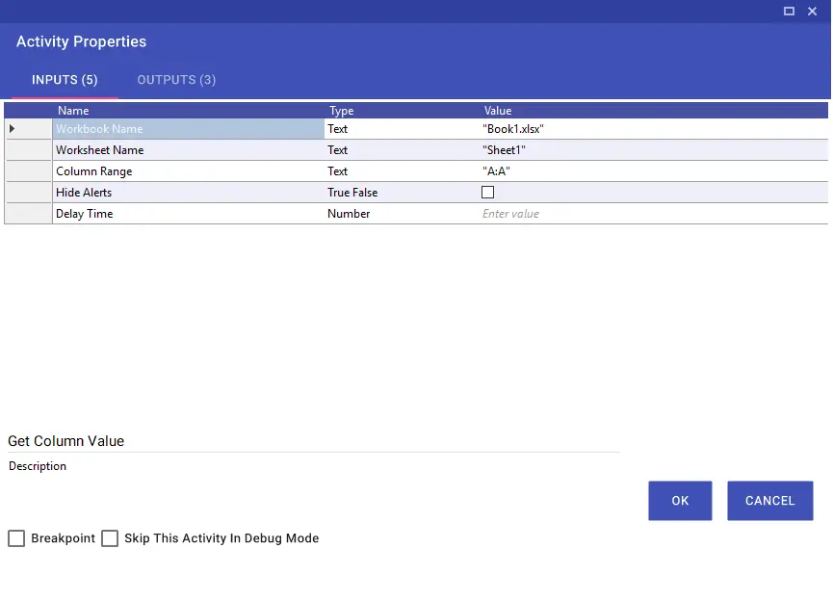Select the Workbook Name row cell
The image size is (833, 601).
pyautogui.click(x=188, y=129)
